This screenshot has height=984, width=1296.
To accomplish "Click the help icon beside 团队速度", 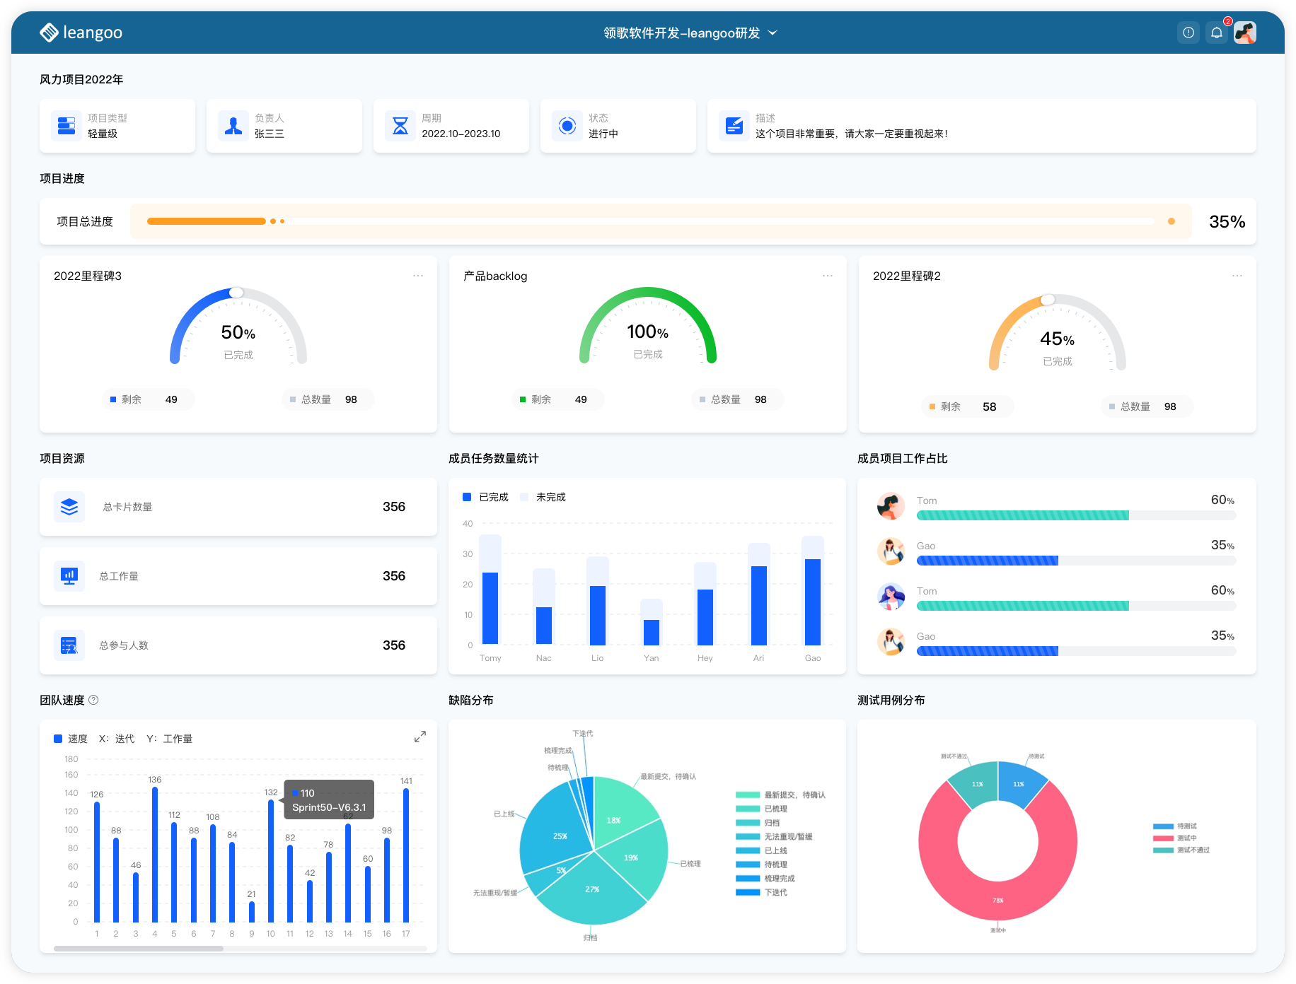I will [93, 700].
